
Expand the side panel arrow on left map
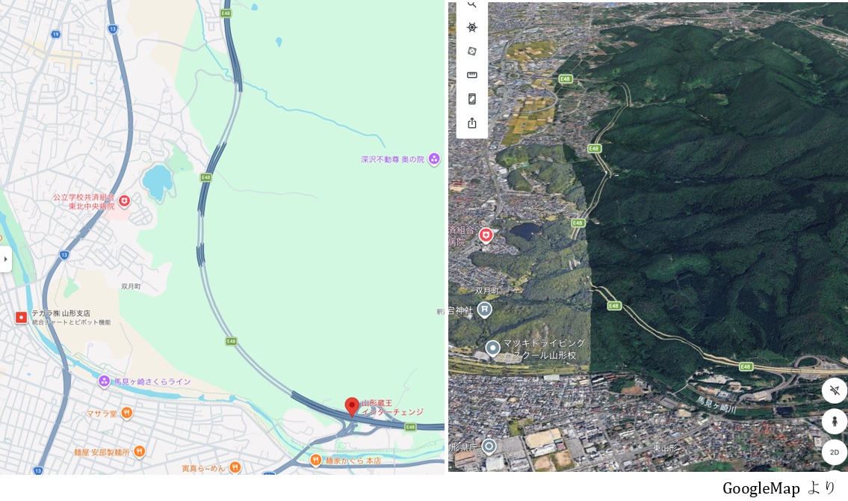pos(5,259)
